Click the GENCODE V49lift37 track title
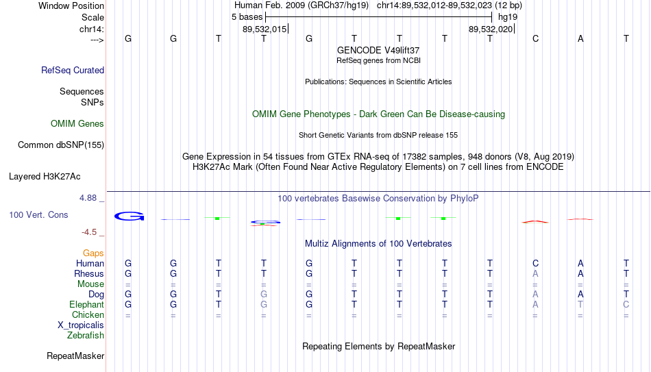 click(x=378, y=50)
